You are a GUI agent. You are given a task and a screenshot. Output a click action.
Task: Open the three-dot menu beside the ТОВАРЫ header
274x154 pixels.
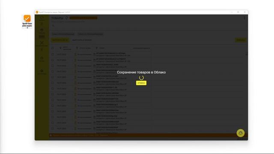tap(244, 18)
